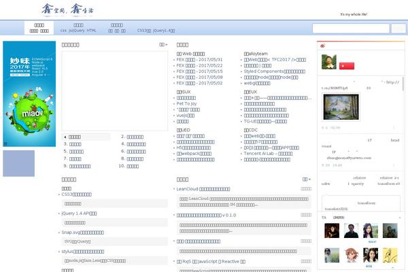The image size is (408, 272).
Task: Open the follower avatar of woman with purple hair
Action: click(371, 231)
